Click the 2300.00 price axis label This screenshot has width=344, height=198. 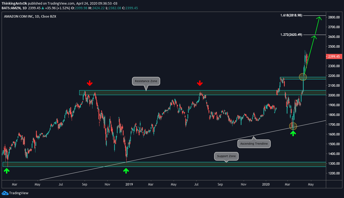coord(334,66)
